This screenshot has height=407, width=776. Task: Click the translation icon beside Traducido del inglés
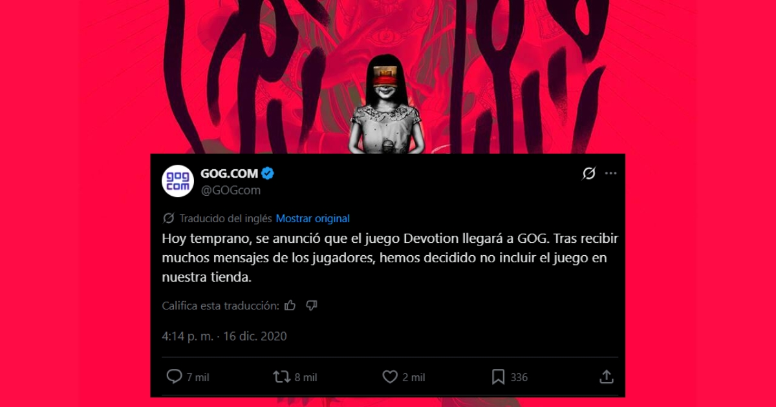point(169,218)
